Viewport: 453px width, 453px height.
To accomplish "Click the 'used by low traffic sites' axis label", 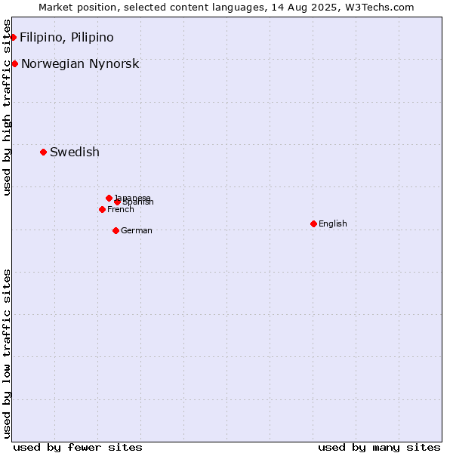I will 6,355.
